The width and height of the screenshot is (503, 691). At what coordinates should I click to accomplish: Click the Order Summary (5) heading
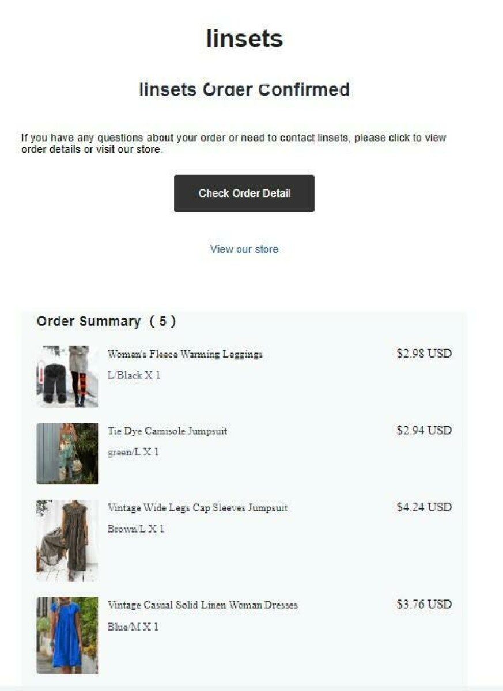point(107,321)
